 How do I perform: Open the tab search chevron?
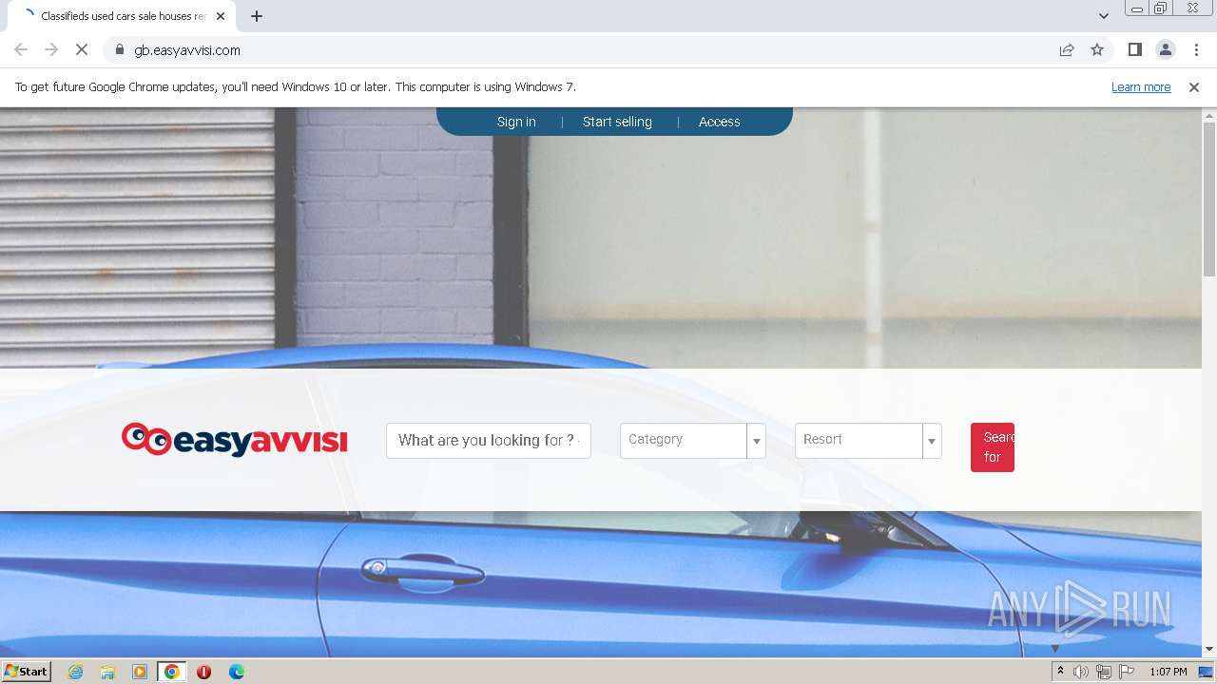(x=1103, y=16)
